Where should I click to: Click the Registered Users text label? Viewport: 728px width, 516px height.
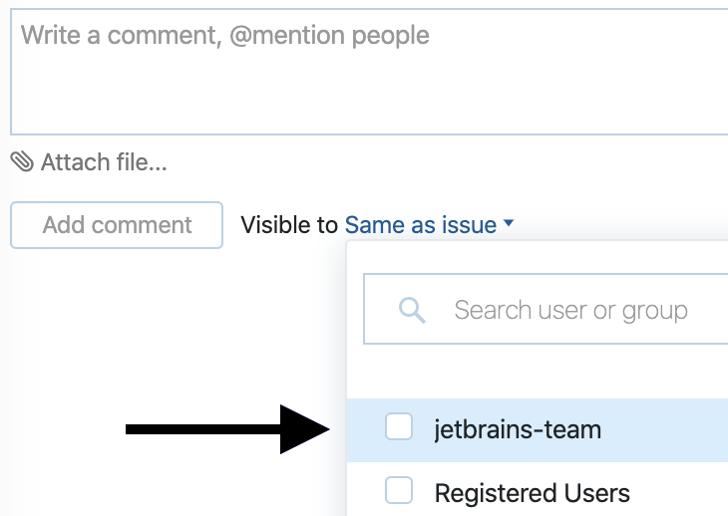532,493
